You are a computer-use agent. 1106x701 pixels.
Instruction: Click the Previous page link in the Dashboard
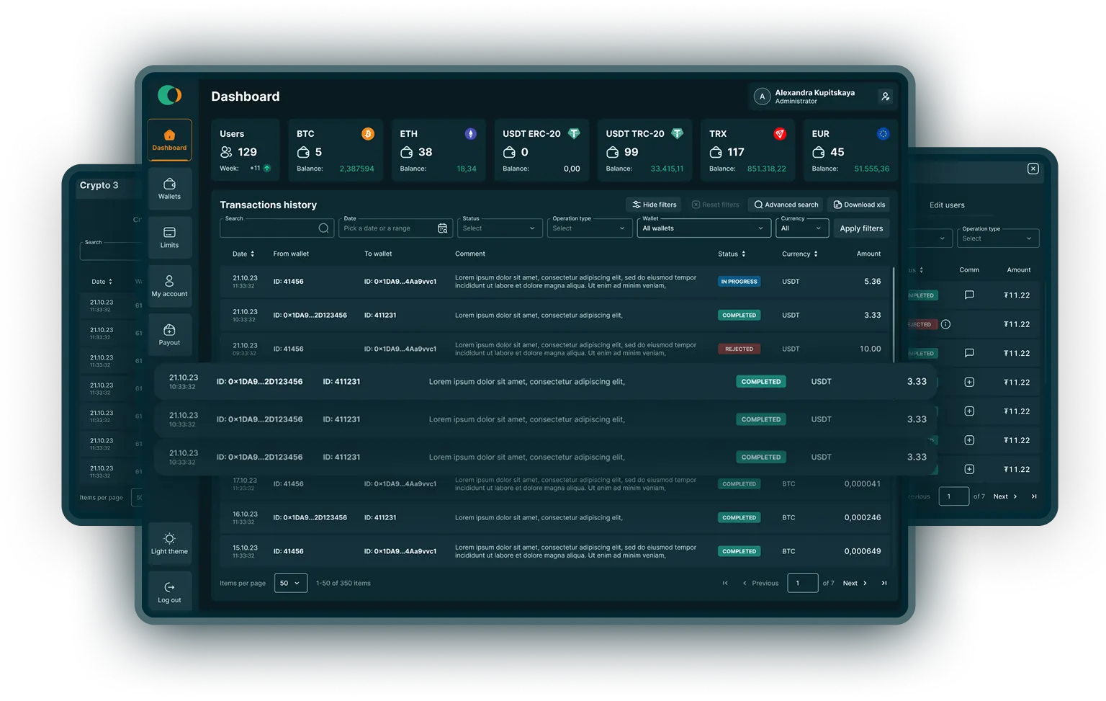[x=760, y=583]
